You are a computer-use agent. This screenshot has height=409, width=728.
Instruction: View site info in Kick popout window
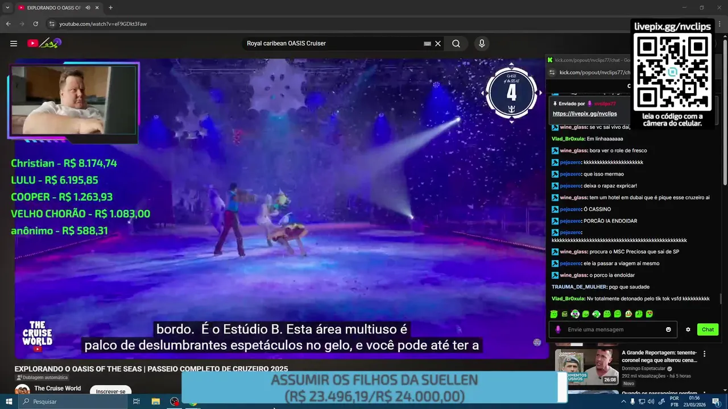(551, 73)
